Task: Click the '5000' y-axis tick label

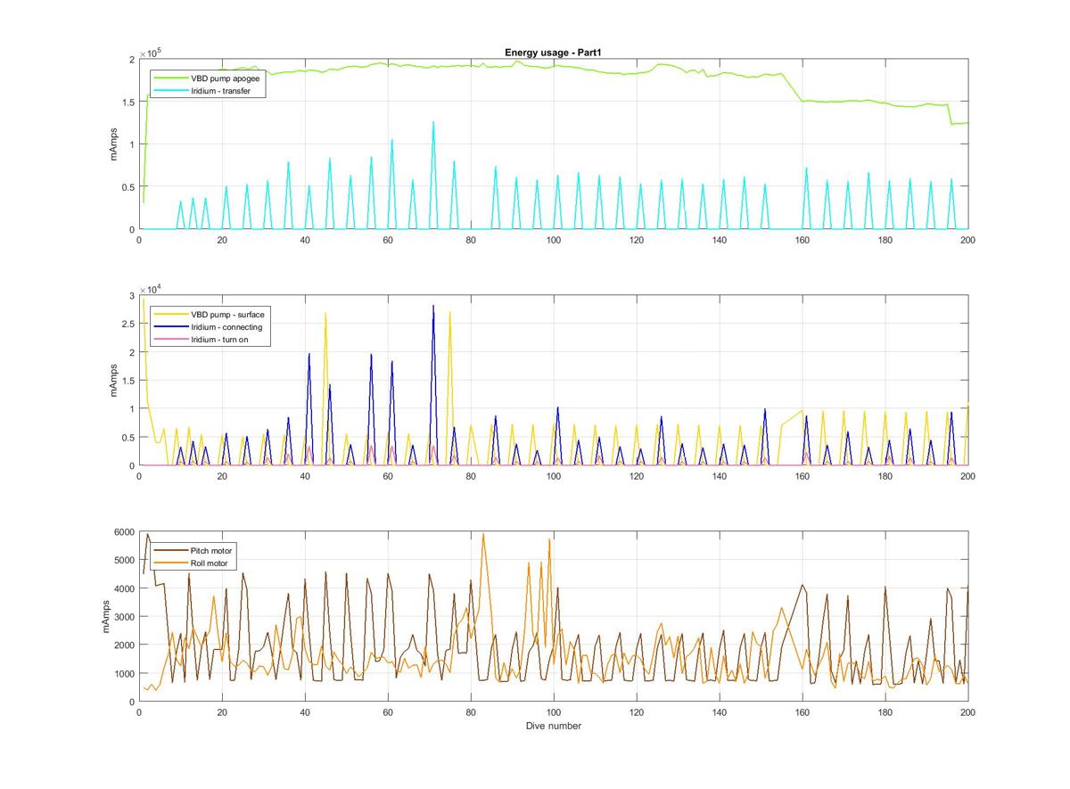Action: coord(123,561)
